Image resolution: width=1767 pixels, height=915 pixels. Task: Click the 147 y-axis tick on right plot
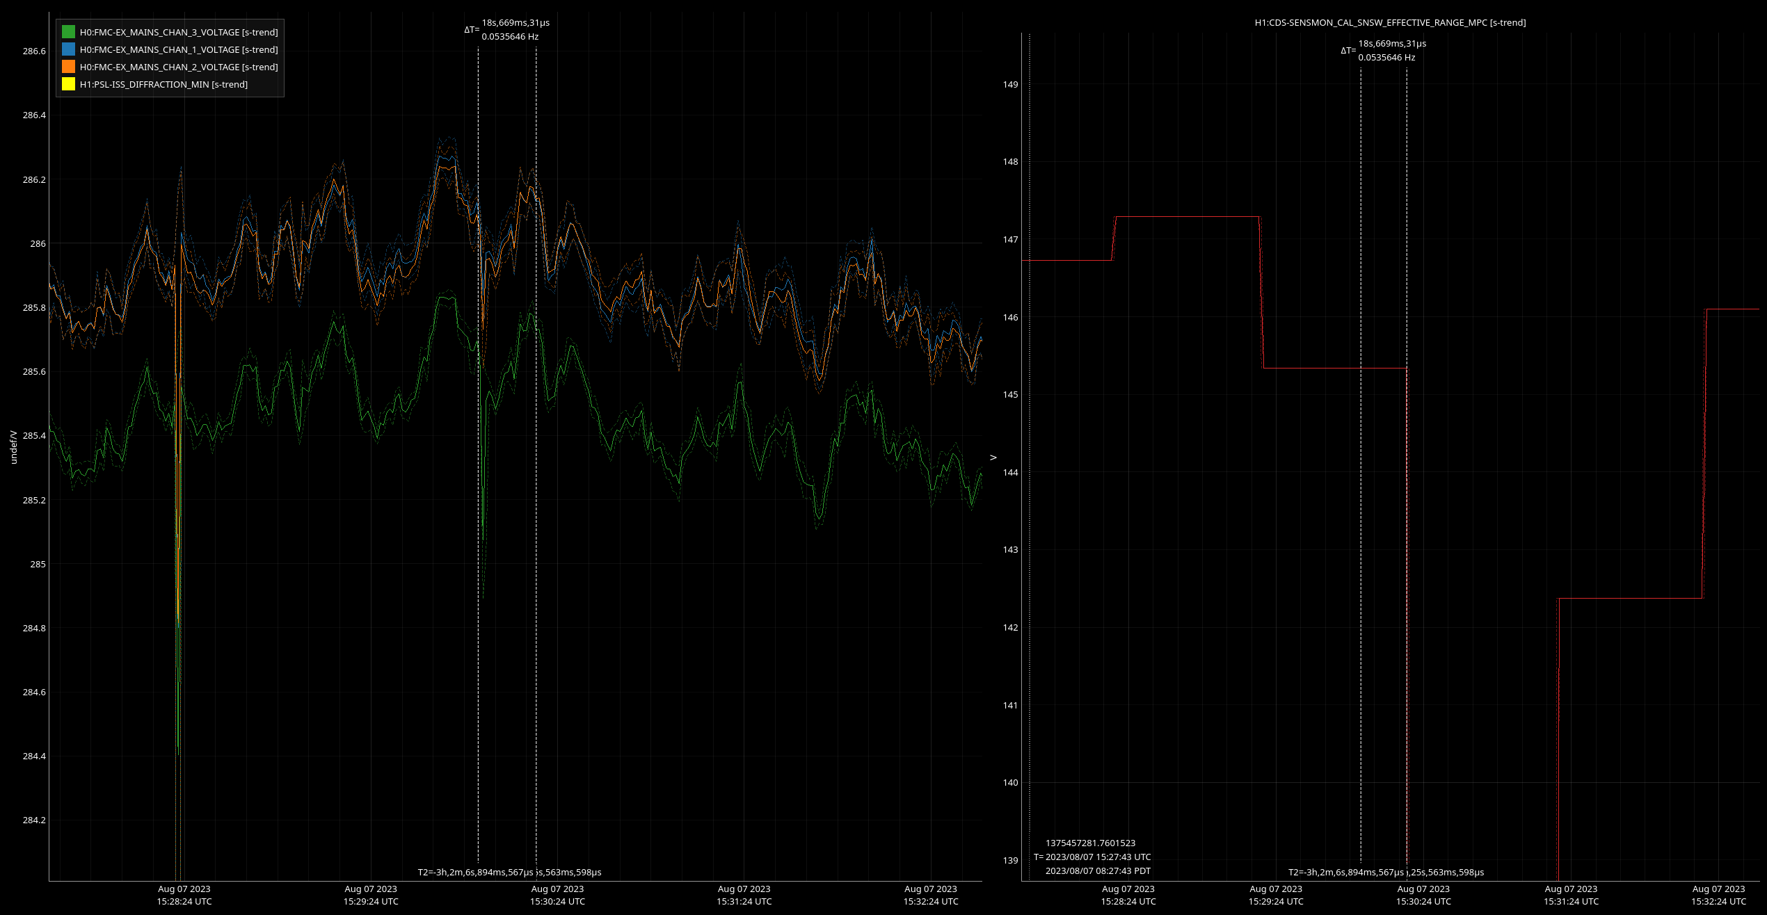(x=1010, y=239)
